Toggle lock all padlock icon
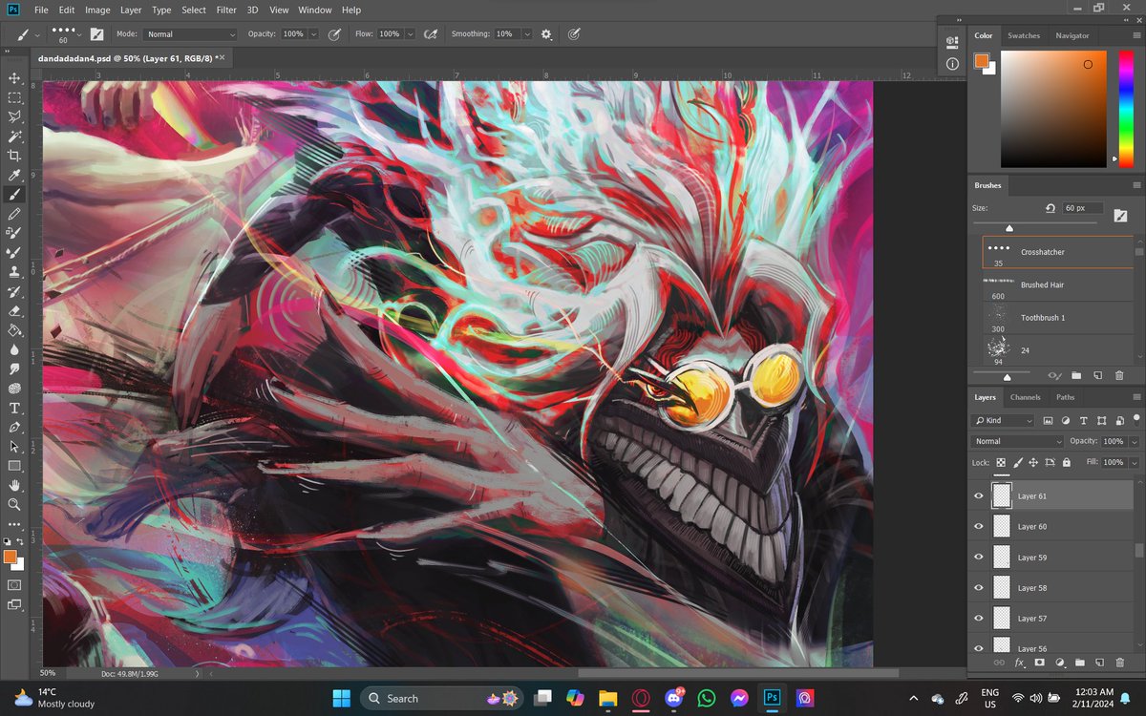This screenshot has height=716, width=1146. coord(1066,462)
